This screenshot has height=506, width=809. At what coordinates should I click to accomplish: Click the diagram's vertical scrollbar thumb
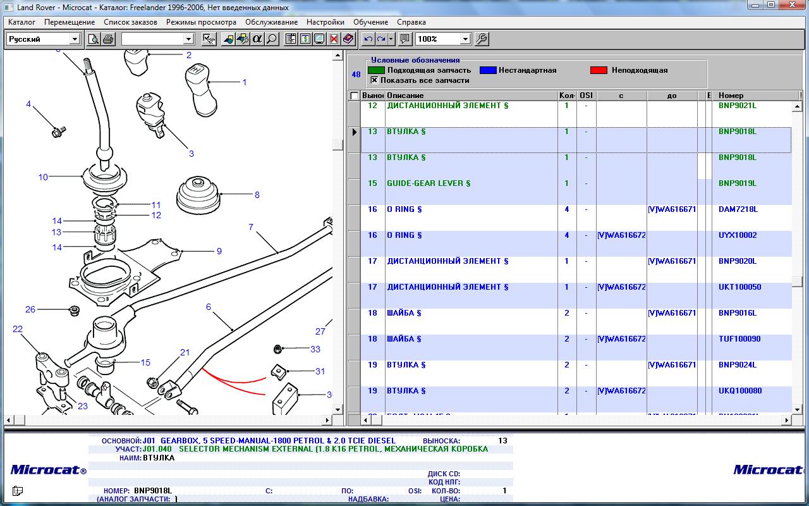click(x=338, y=144)
